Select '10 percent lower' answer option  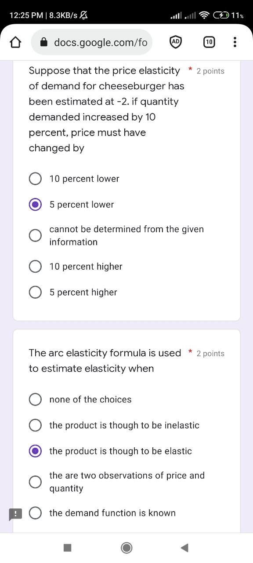tap(35, 179)
